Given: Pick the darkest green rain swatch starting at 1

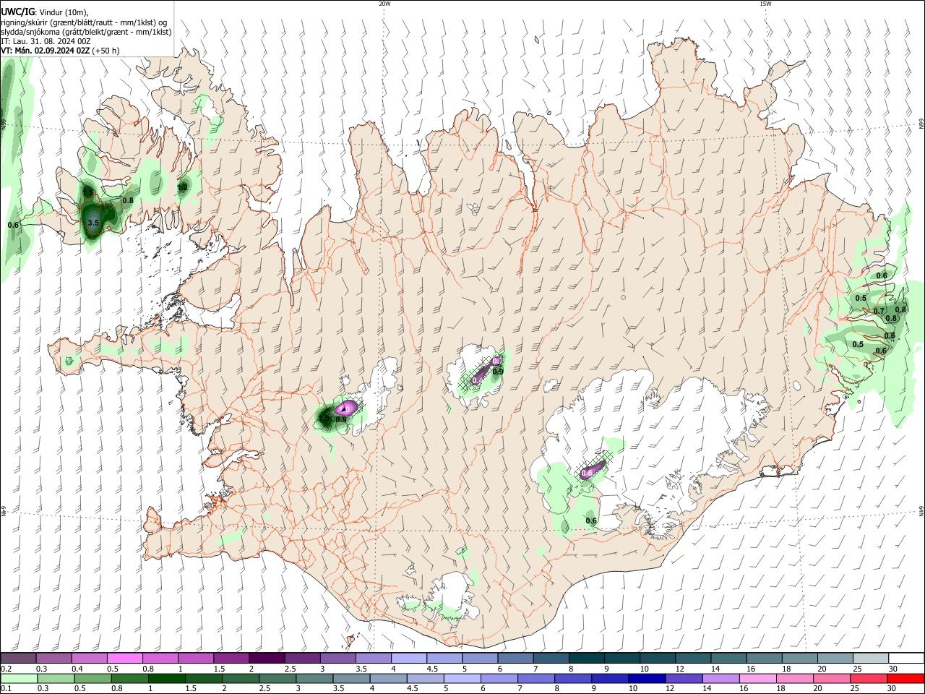Looking at the screenshot, I should point(167,678).
